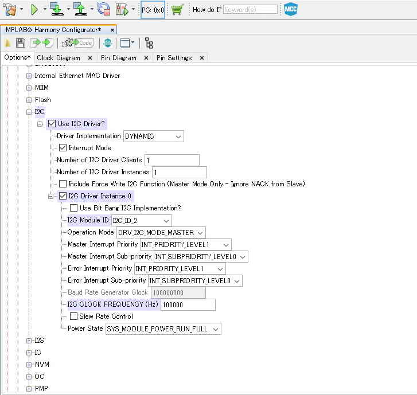Click the Number of I2C Driver Instances field

(x=180, y=172)
